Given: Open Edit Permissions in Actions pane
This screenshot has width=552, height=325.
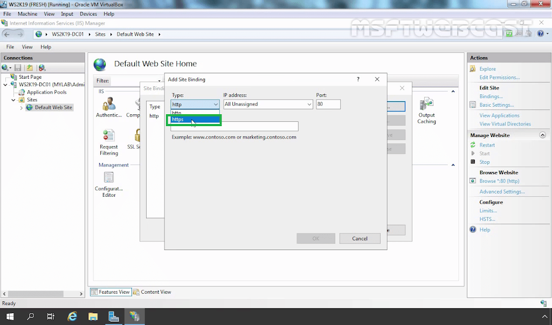Looking at the screenshot, I should (500, 78).
